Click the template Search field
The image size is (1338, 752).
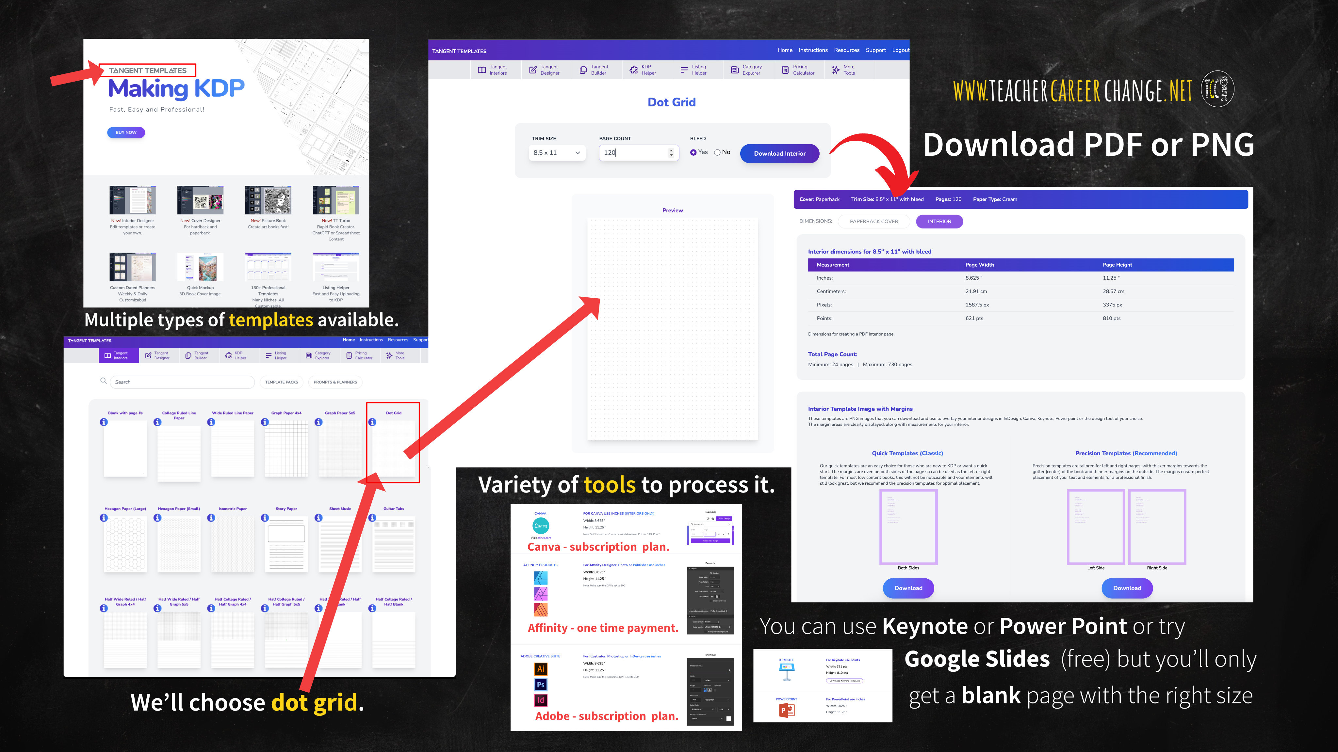(x=182, y=382)
